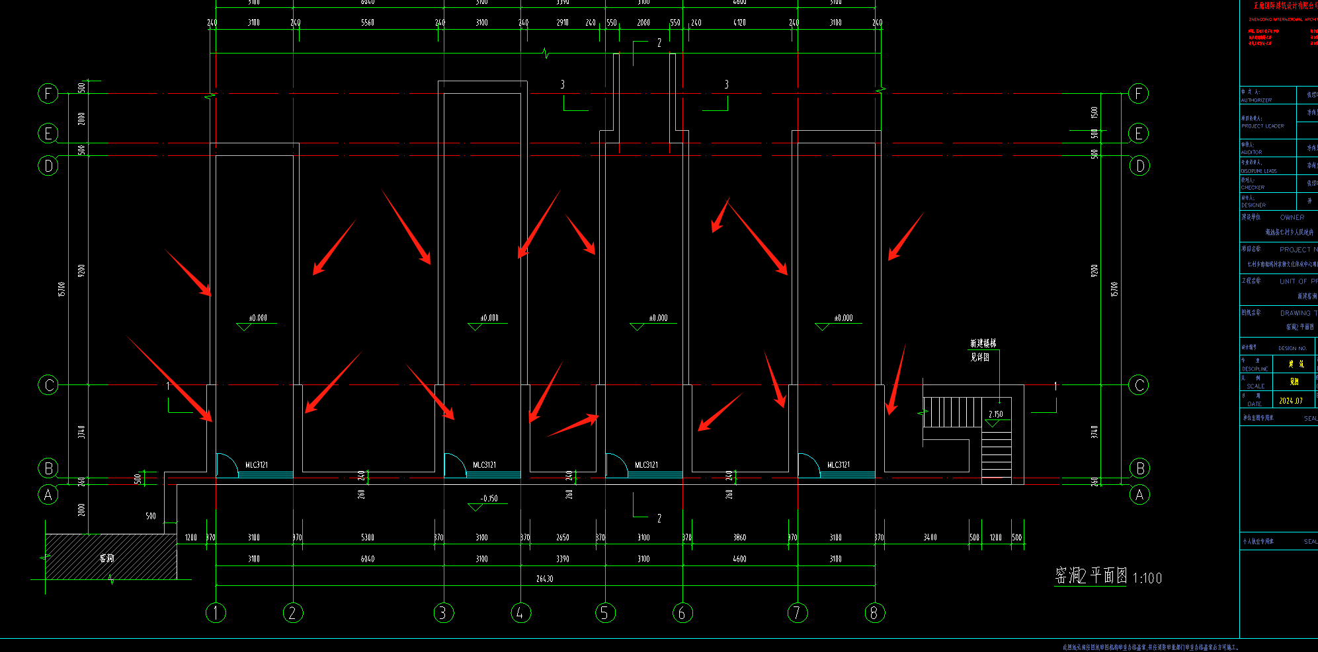1318x652 pixels.
Task: Pick axis bubble 6 below the plan
Action: [x=682, y=613]
